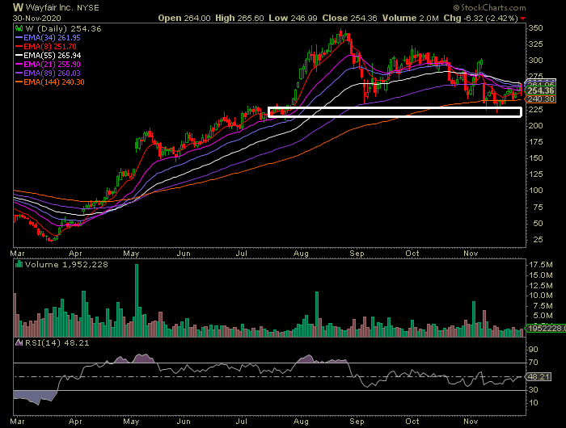Click the Chg -6.32 (-2.42%) value
566x428 pixels.
tap(481, 18)
